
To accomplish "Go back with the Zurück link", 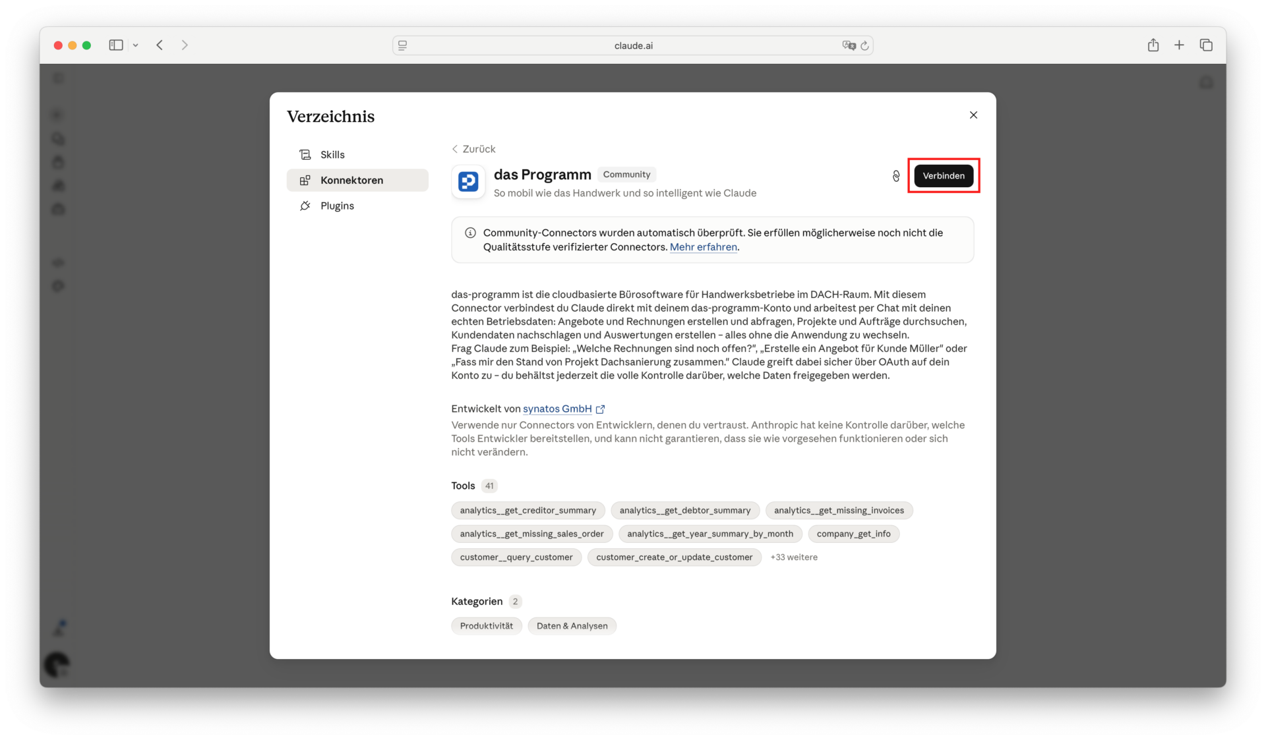I will click(473, 149).
